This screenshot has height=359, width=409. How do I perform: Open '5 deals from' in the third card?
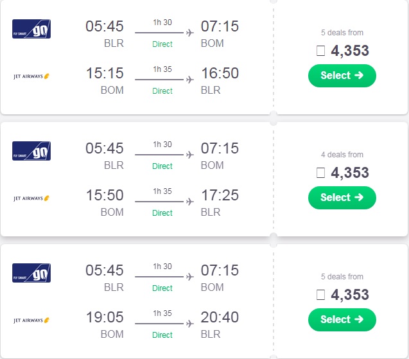(342, 277)
